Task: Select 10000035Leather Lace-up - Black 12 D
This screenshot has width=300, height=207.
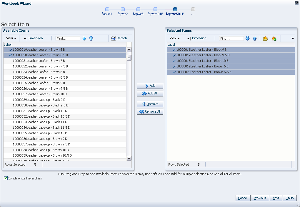Action: pos(65,133)
